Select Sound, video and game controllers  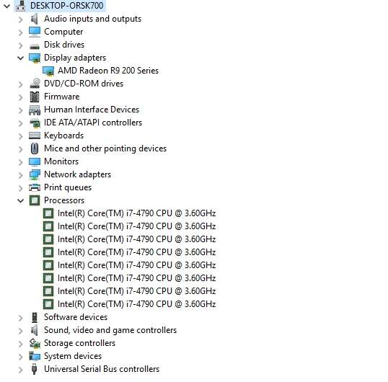110,330
